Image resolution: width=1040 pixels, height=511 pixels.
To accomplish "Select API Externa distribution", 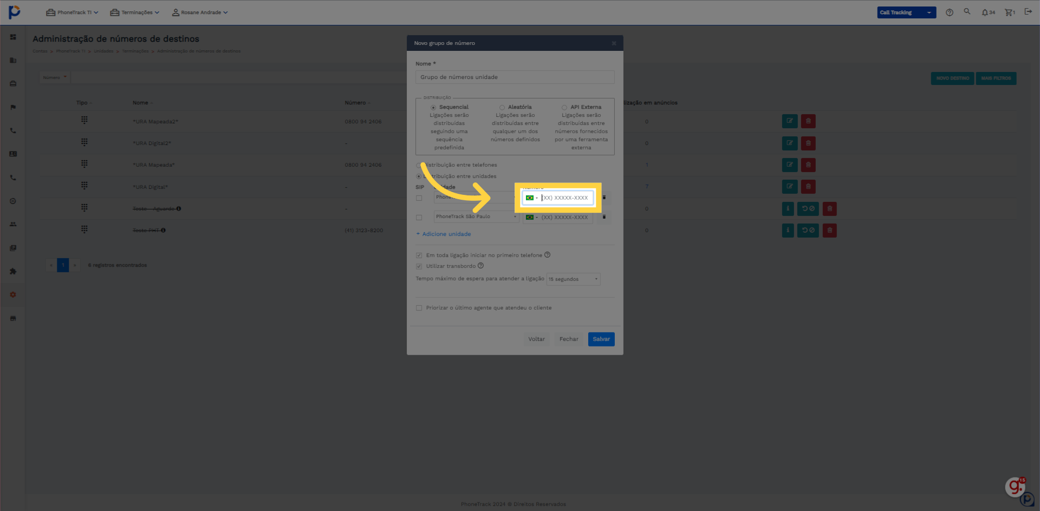I will 564,108.
